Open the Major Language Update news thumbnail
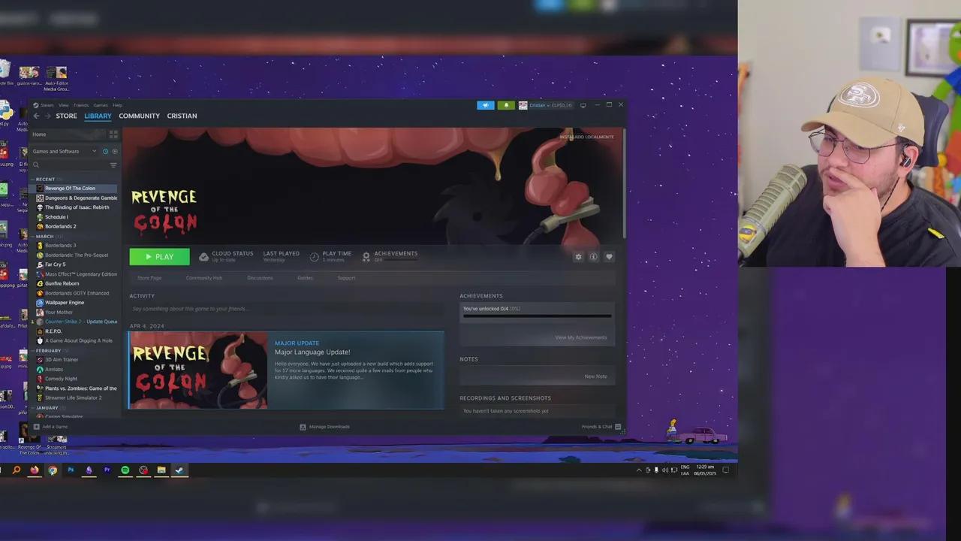This screenshot has width=961, height=541. click(198, 370)
